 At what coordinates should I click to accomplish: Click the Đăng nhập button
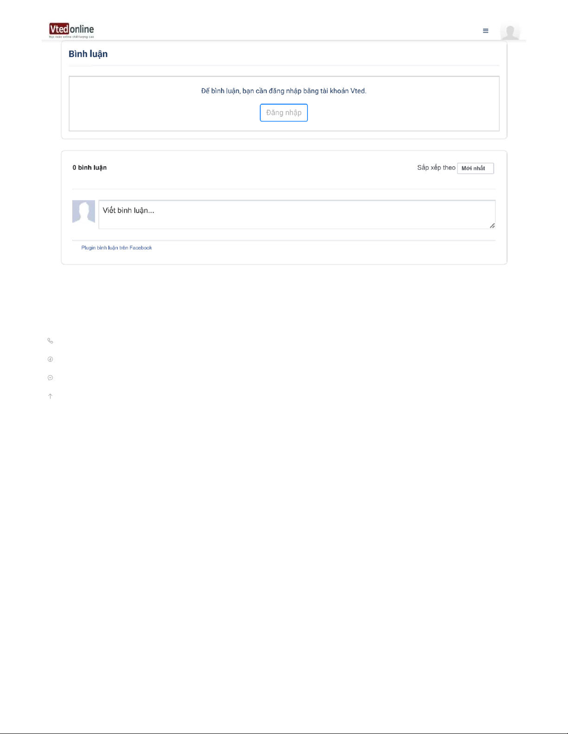click(284, 113)
